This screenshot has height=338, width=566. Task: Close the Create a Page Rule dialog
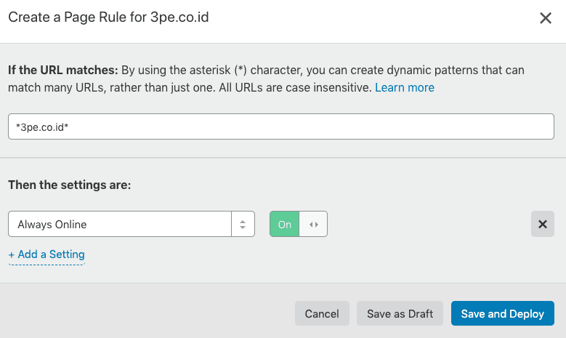click(x=545, y=18)
